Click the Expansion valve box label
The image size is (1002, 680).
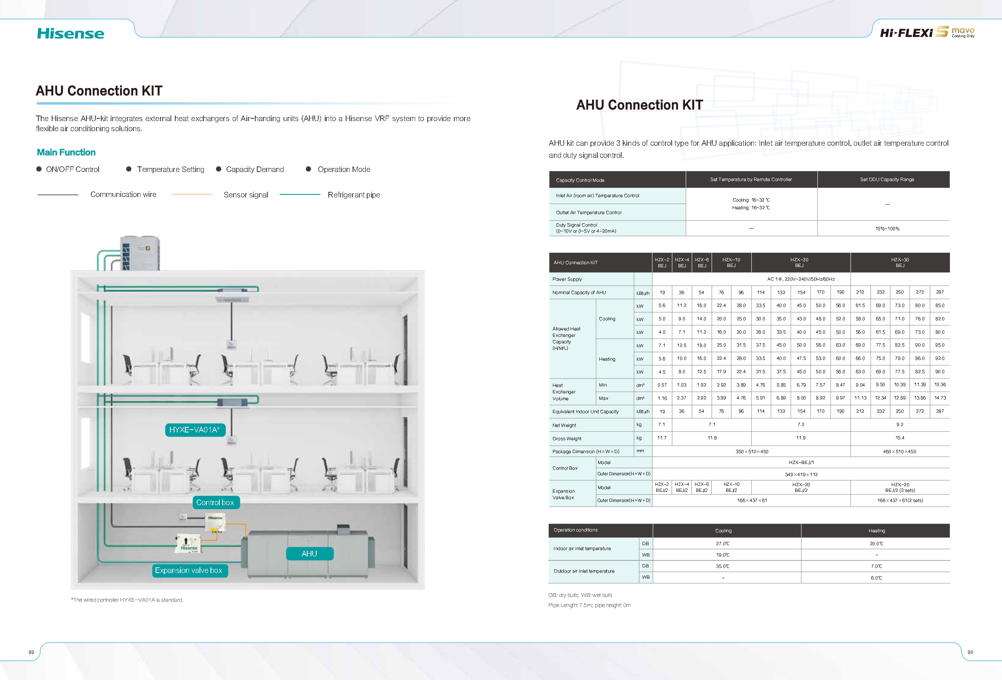[x=189, y=571]
